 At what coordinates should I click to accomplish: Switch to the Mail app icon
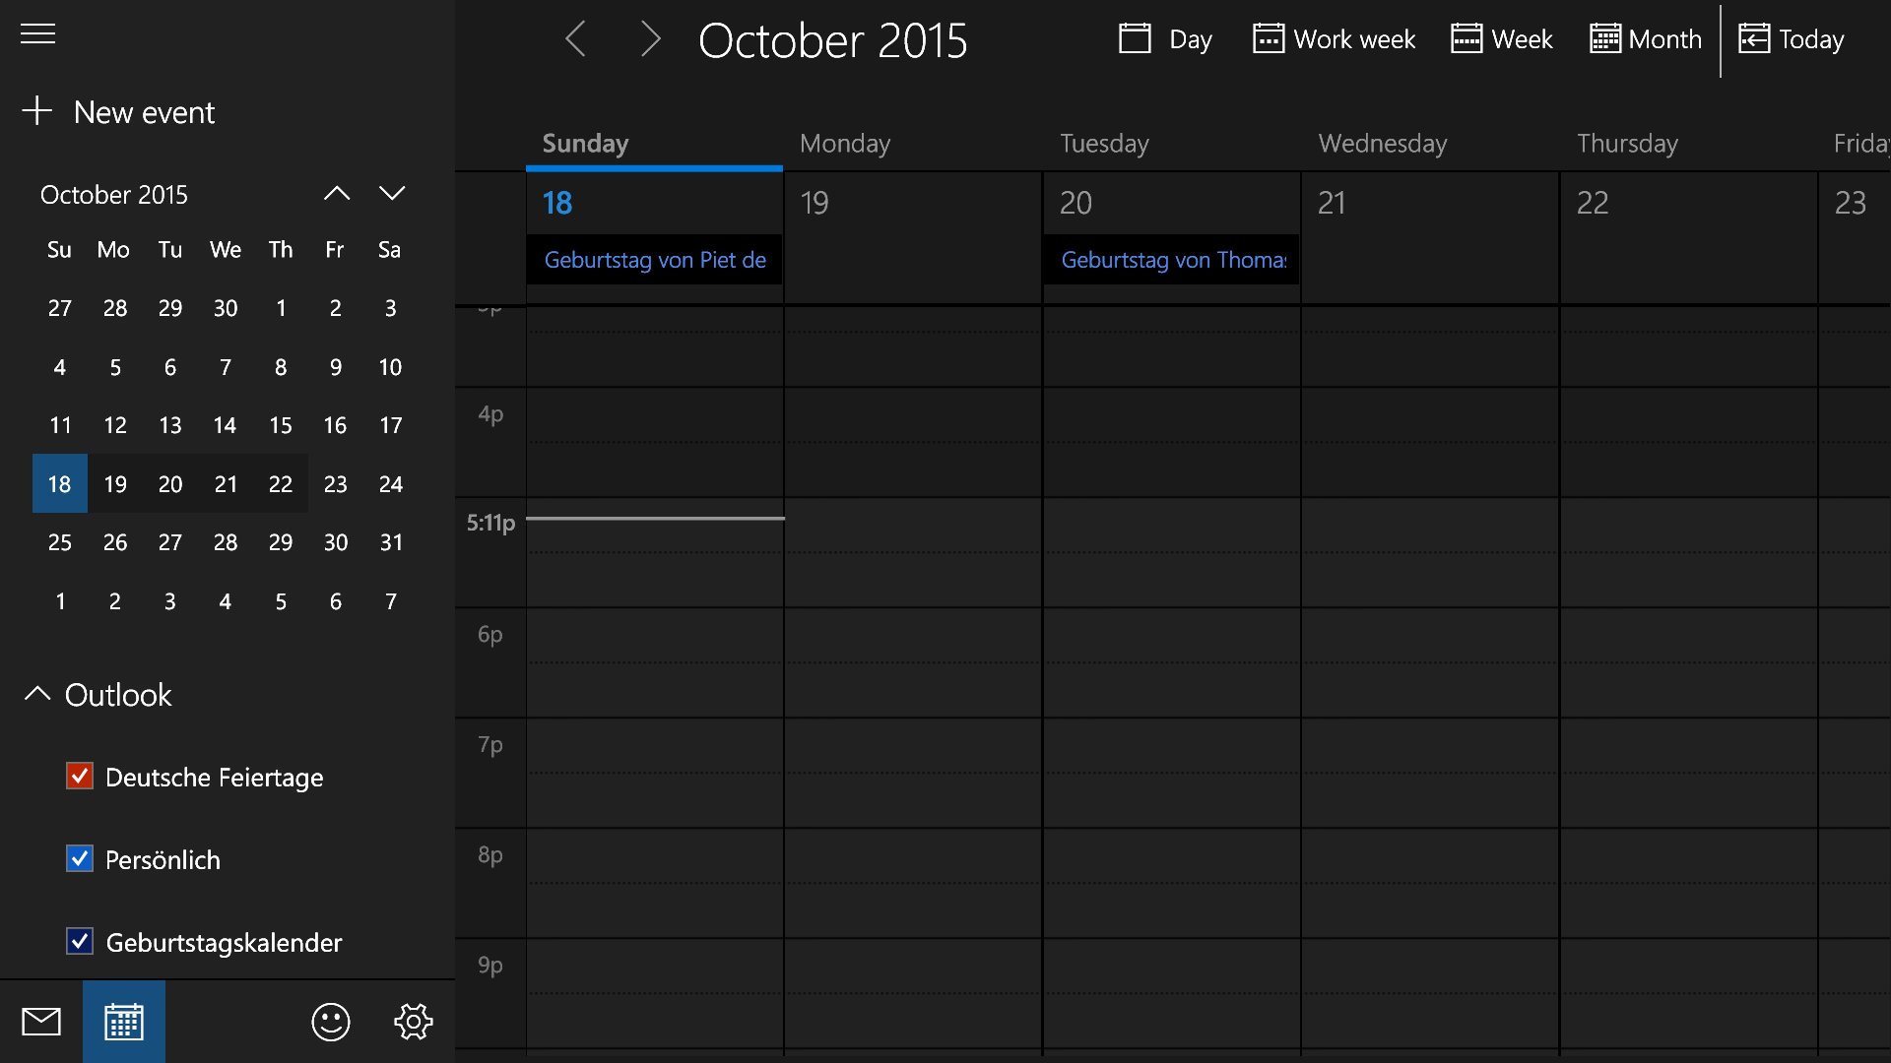coord(41,1022)
